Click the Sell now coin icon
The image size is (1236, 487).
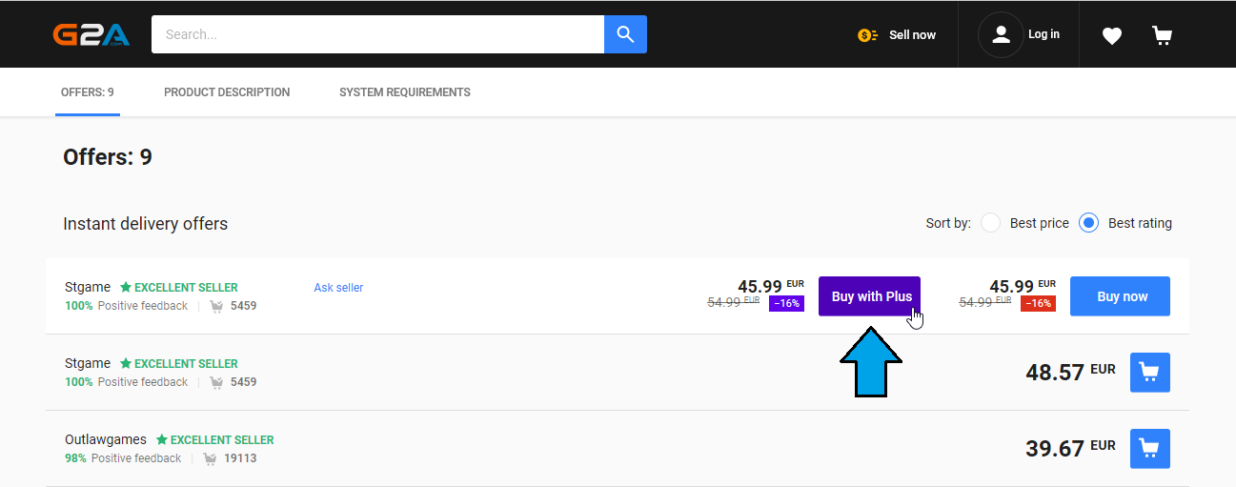pyautogui.click(x=867, y=35)
